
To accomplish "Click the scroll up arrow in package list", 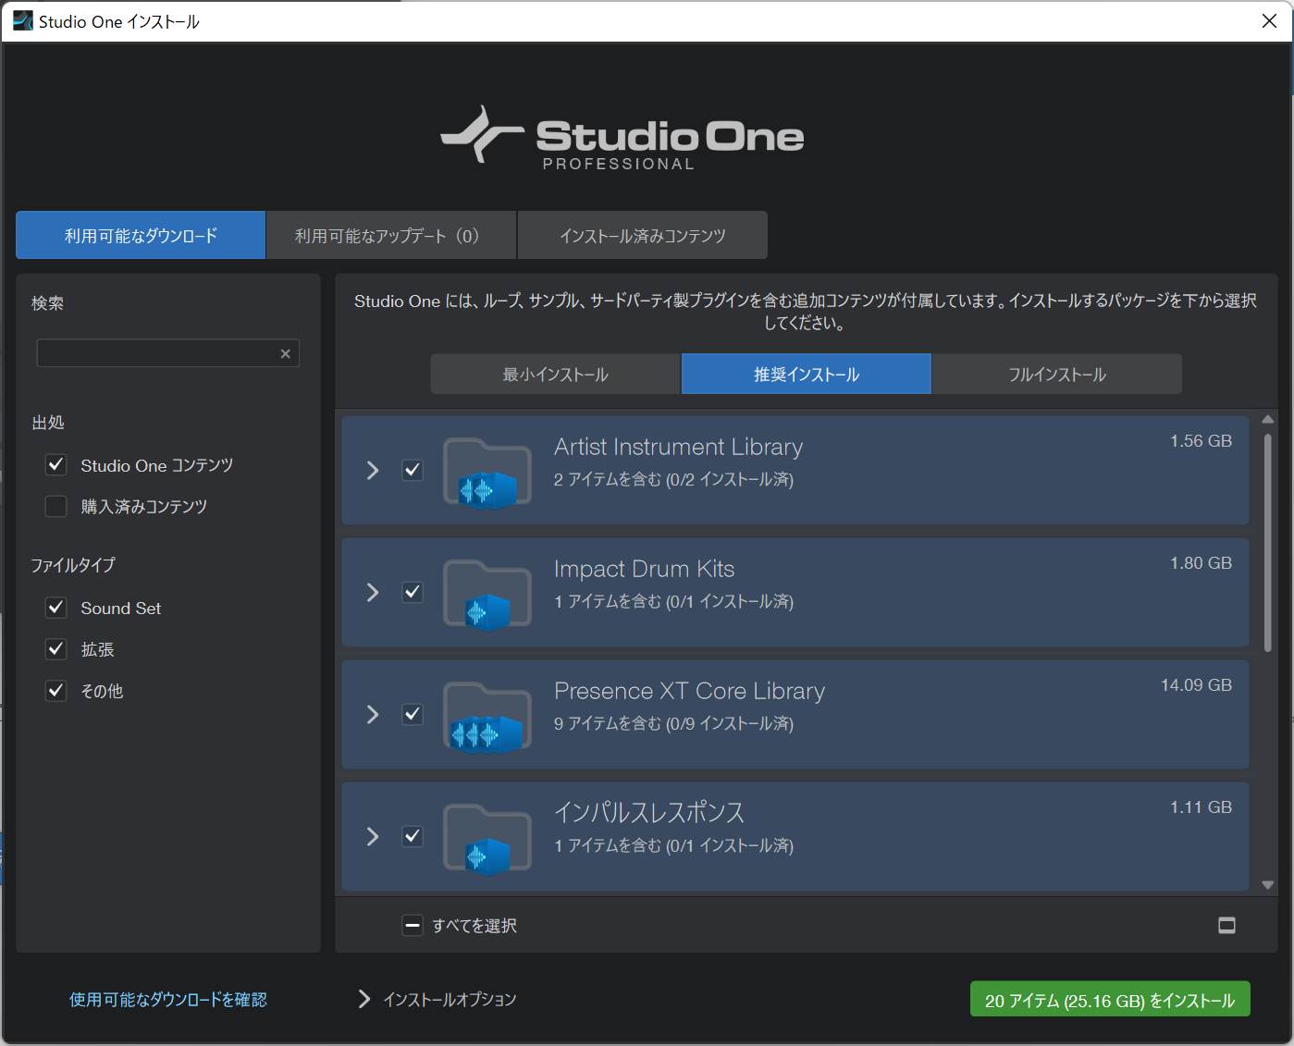I will coord(1268,420).
